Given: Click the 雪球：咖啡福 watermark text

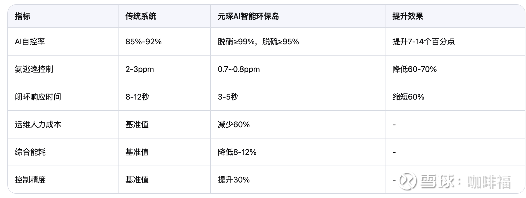Looking at the screenshot, I should point(466,181).
